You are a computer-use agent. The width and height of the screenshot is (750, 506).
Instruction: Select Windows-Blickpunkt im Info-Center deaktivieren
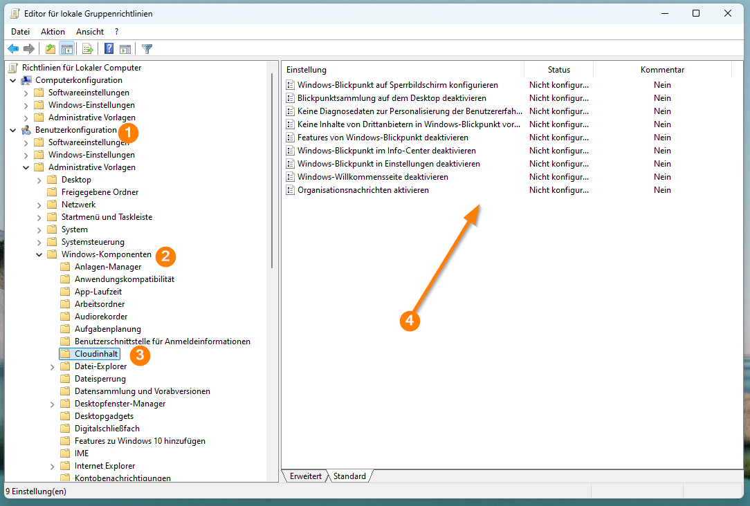(387, 151)
